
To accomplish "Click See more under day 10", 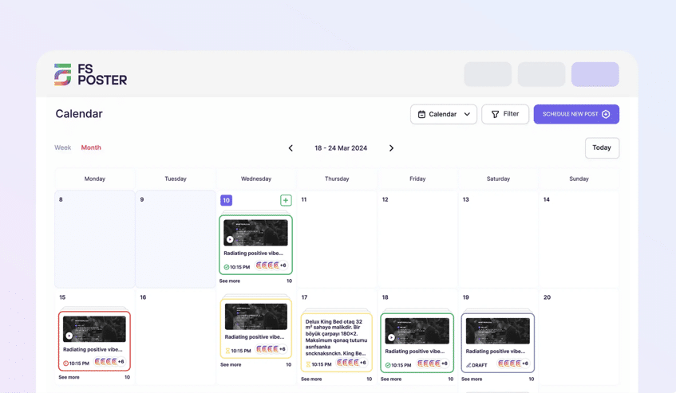I will [230, 281].
